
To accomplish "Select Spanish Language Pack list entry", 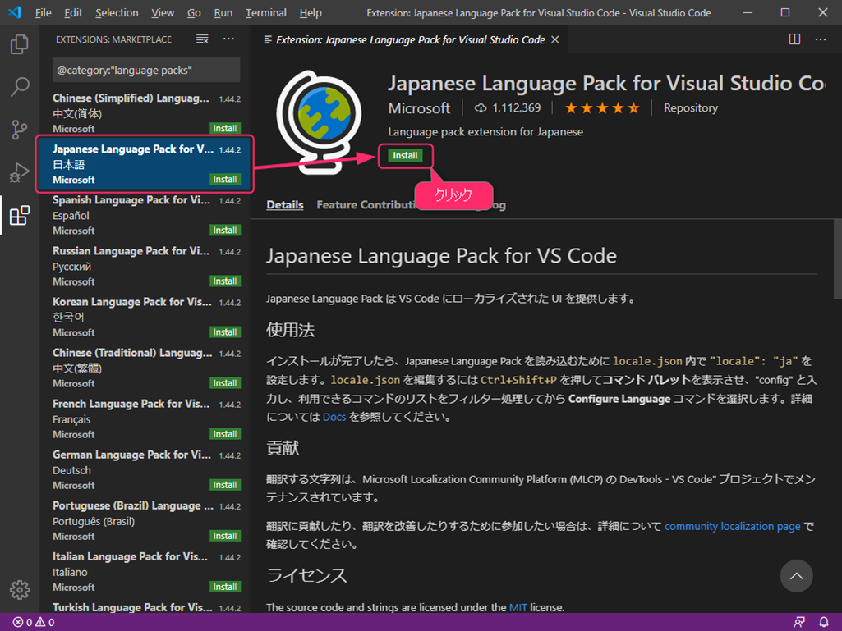I will pyautogui.click(x=146, y=215).
